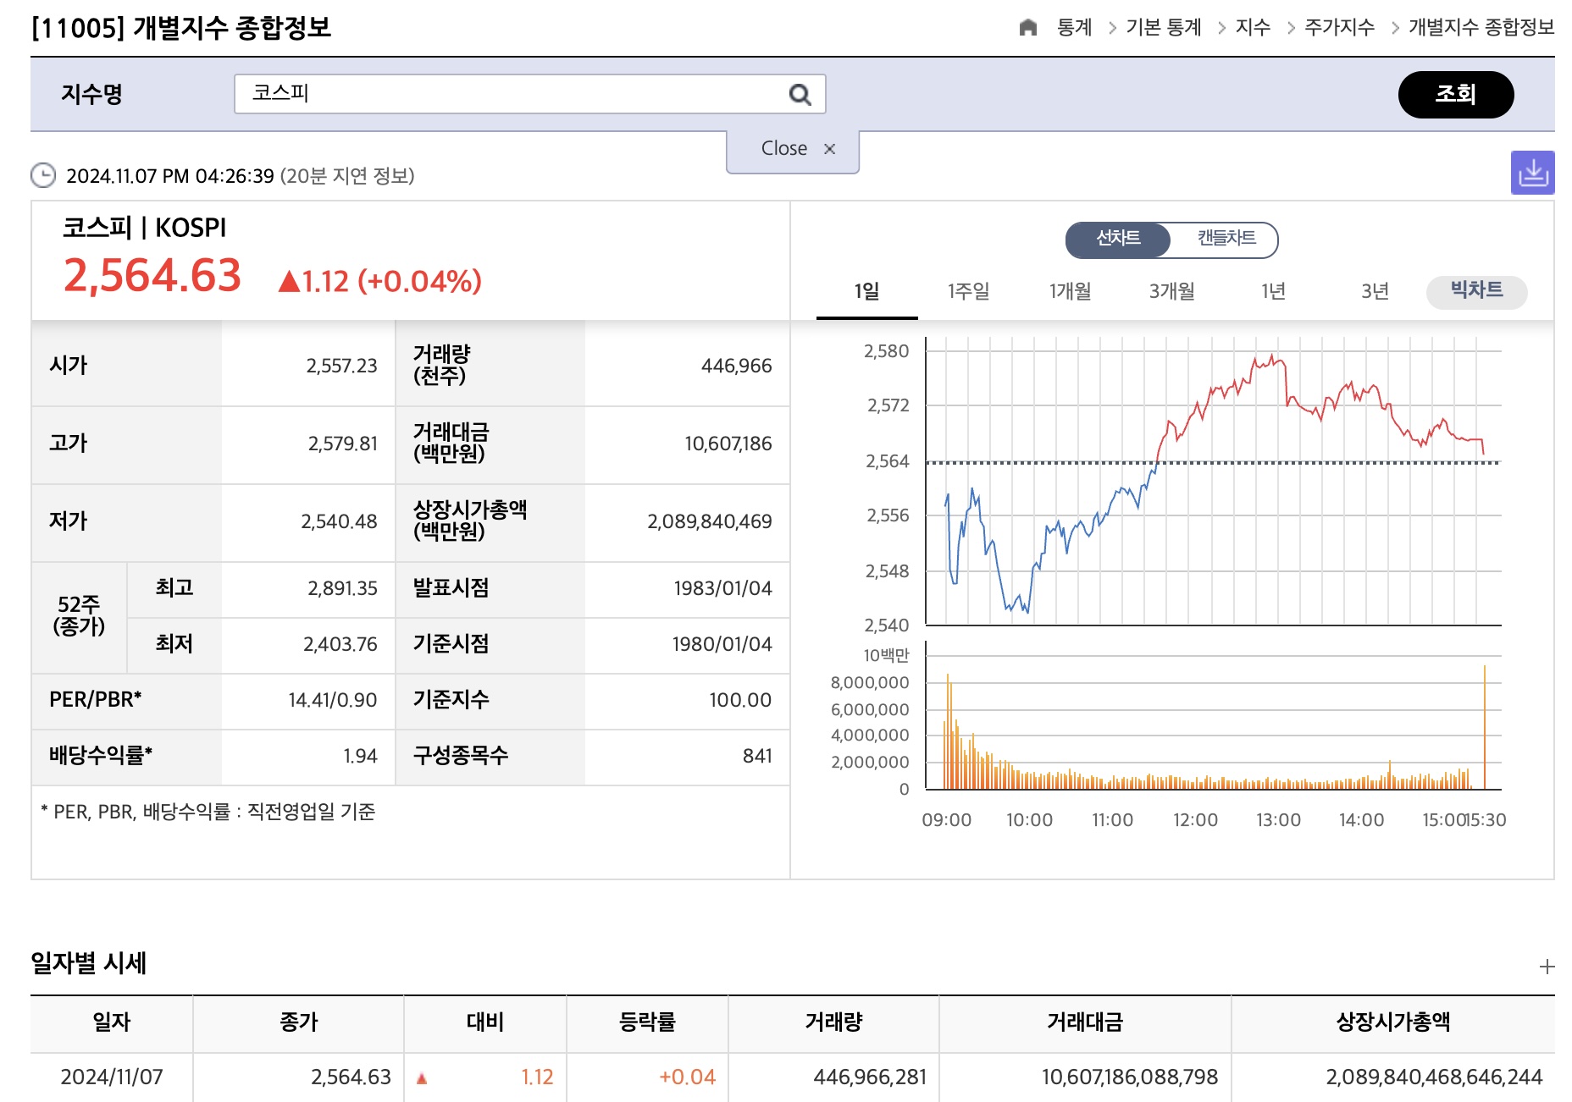Screen dimensions: 1572x1102
Task: Click the 등락률 column header
Action: point(647,1022)
